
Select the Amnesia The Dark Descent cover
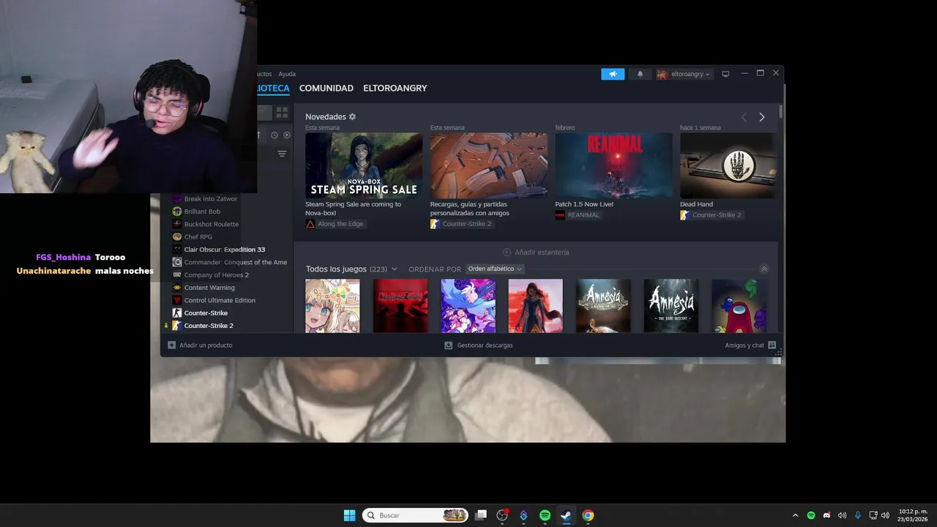point(671,306)
